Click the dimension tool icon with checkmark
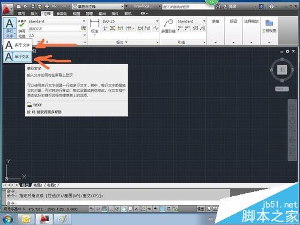This screenshot has width=300, height=225. point(140,28)
